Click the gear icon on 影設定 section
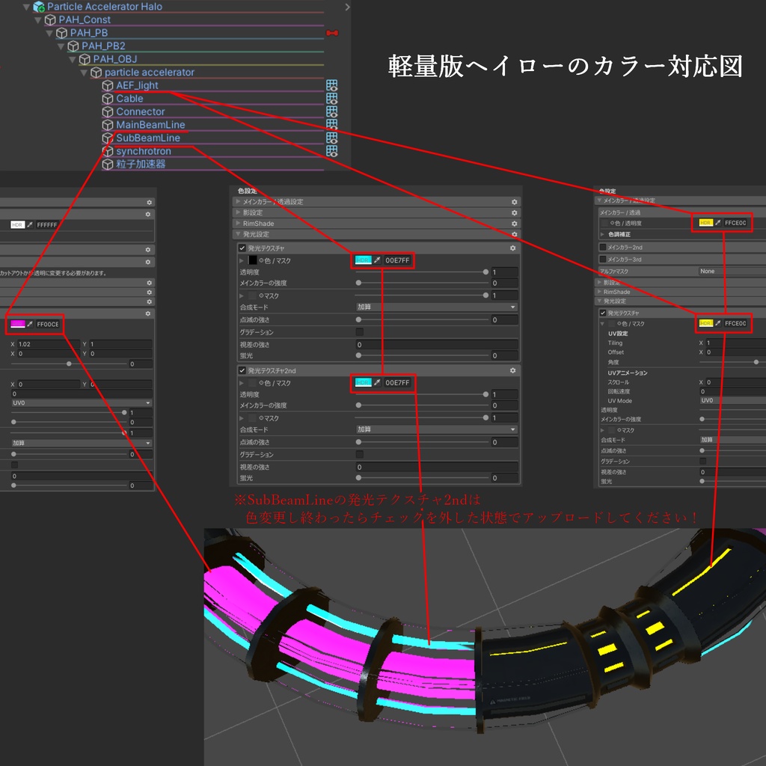Image resolution: width=766 pixels, height=766 pixels. coord(515,212)
